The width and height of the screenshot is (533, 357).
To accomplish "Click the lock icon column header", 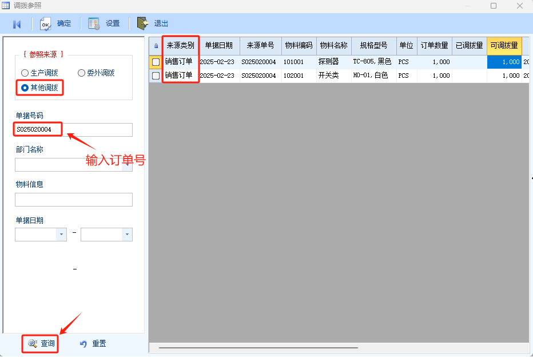I will (x=156, y=46).
